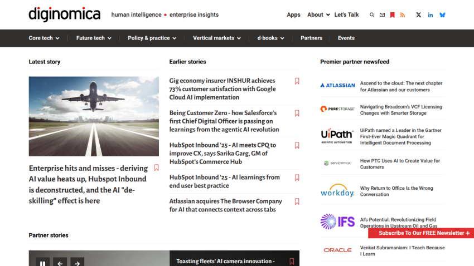Bookmark the Enterprise hits and misses story

(x=156, y=168)
